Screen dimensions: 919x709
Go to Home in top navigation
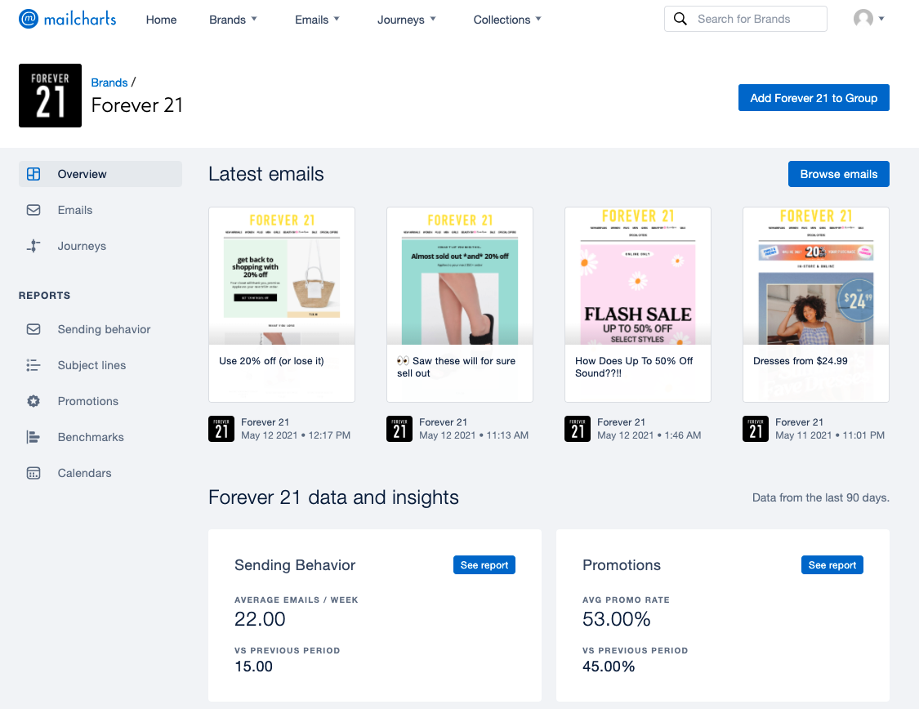pos(161,20)
